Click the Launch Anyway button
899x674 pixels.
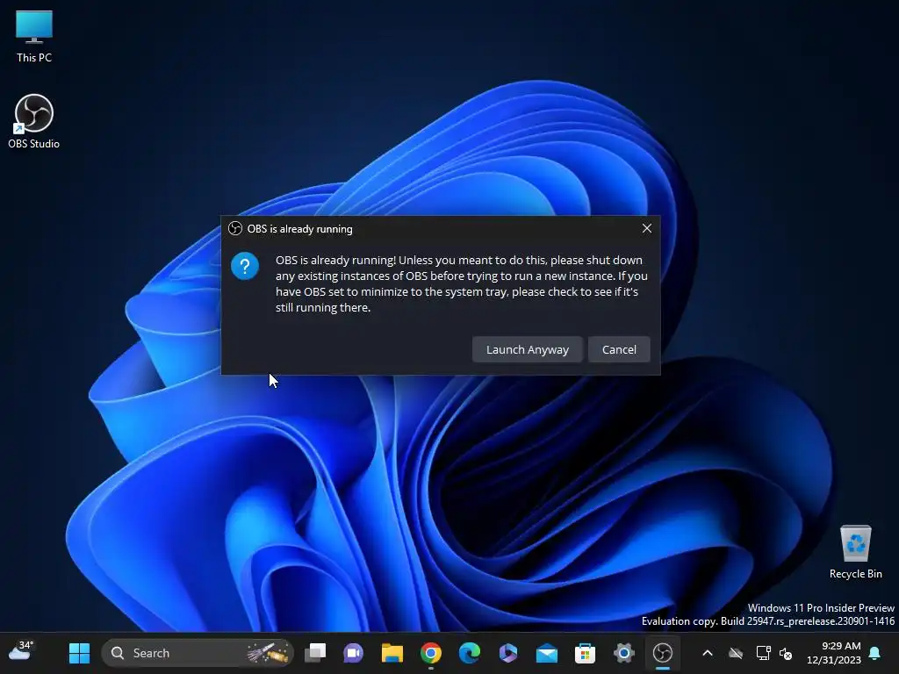coord(527,349)
